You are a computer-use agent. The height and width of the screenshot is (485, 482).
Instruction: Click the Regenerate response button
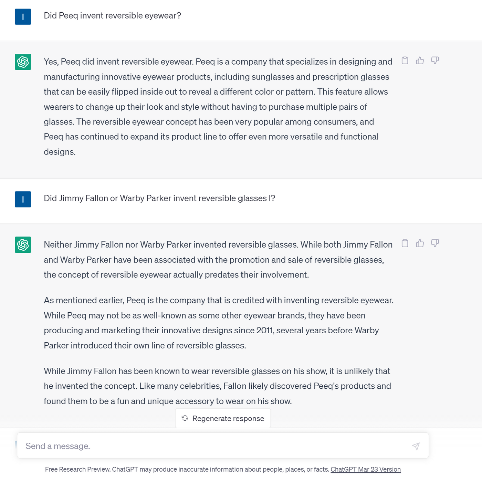pyautogui.click(x=223, y=418)
